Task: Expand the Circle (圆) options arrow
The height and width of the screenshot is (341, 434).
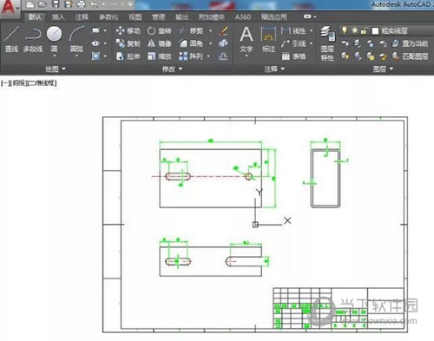Action: pyautogui.click(x=54, y=56)
